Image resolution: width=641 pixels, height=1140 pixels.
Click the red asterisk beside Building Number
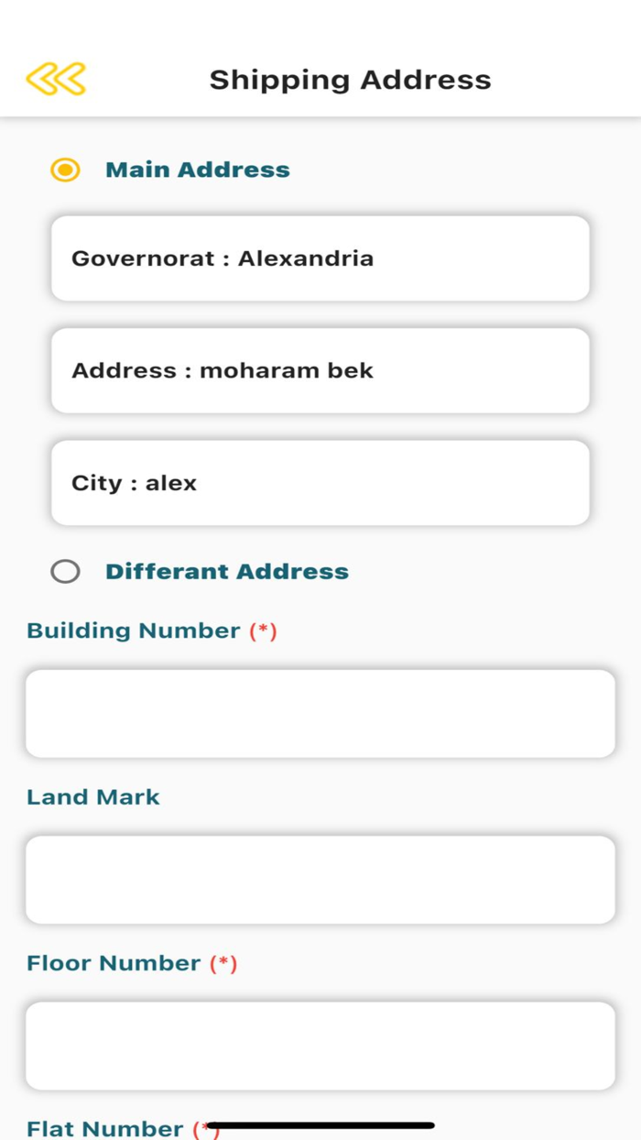click(266, 630)
